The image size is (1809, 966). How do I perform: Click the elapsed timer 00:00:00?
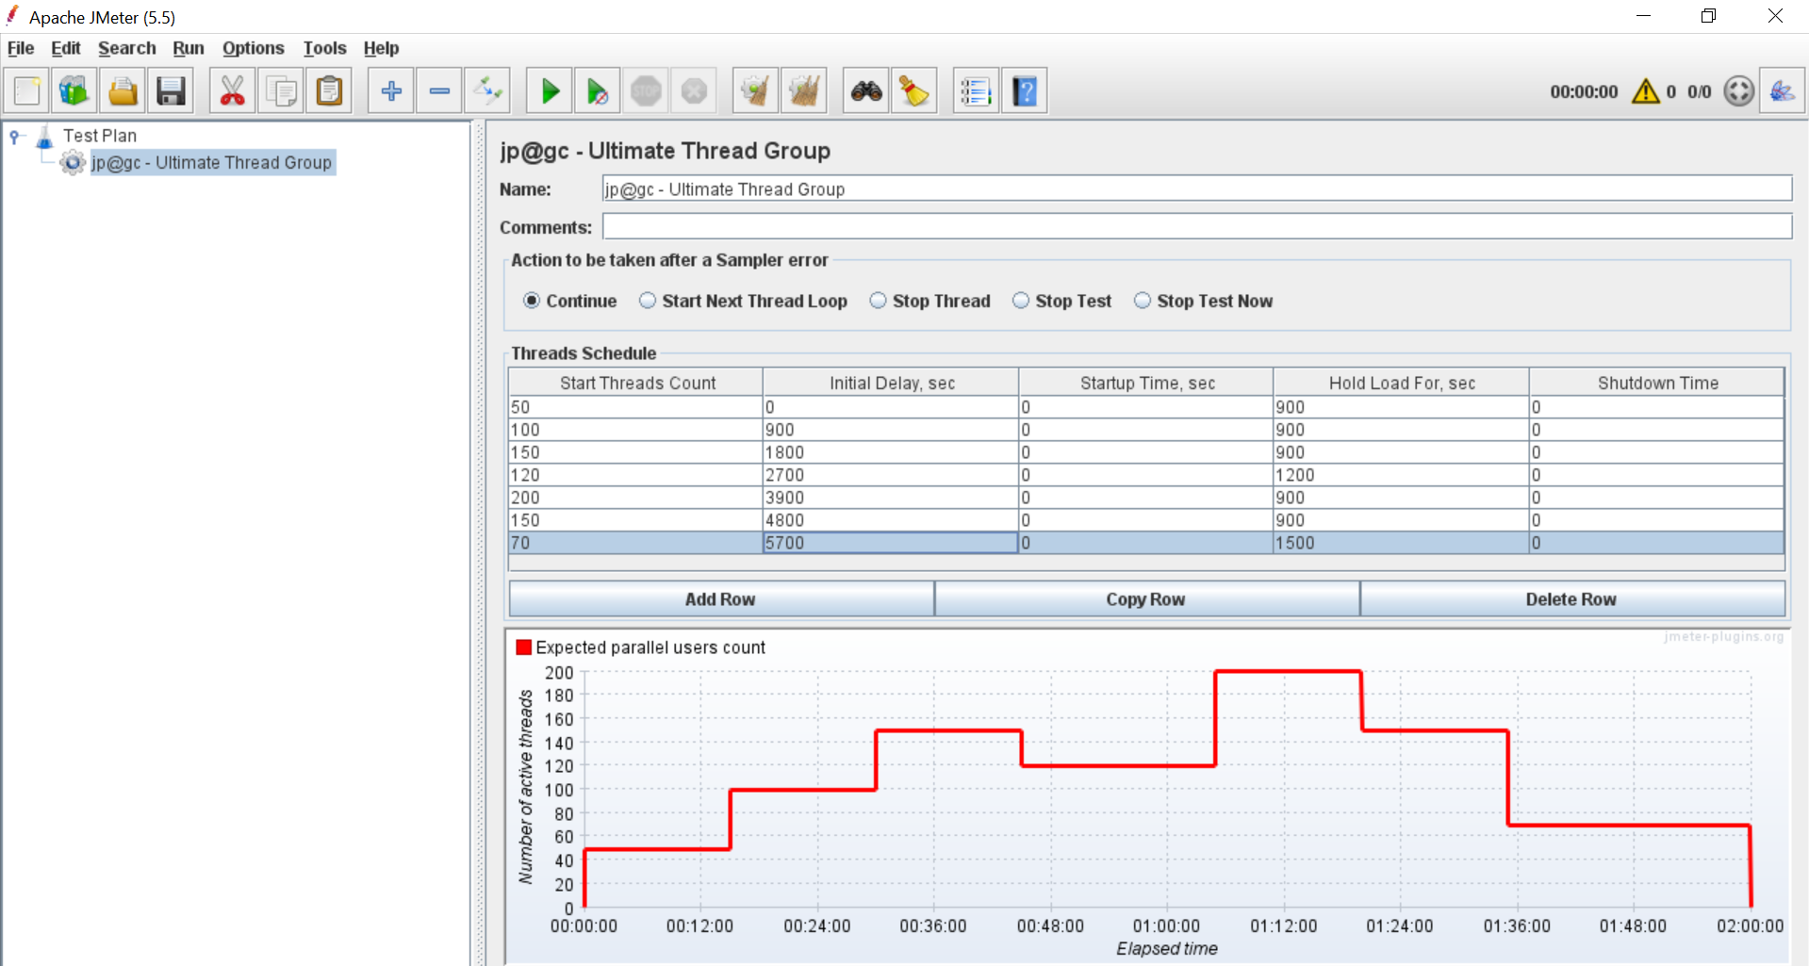point(1584,91)
